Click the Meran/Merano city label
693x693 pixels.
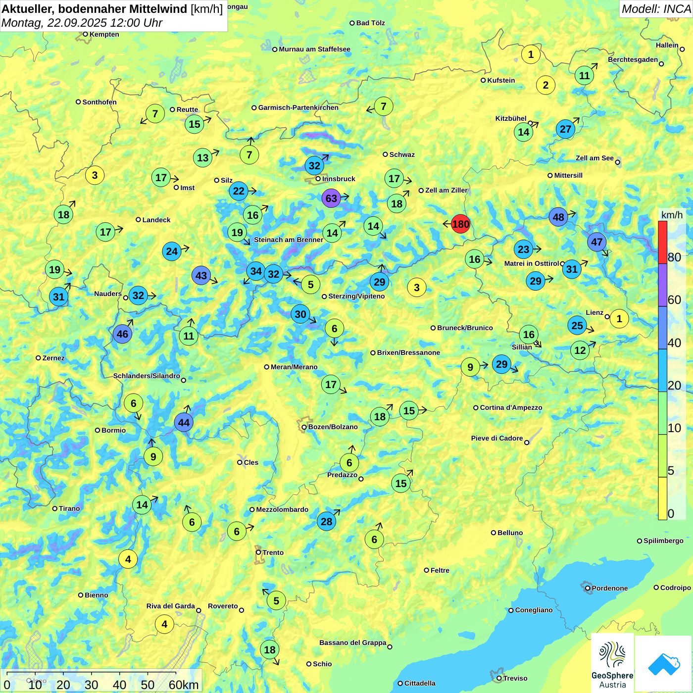tap(294, 367)
